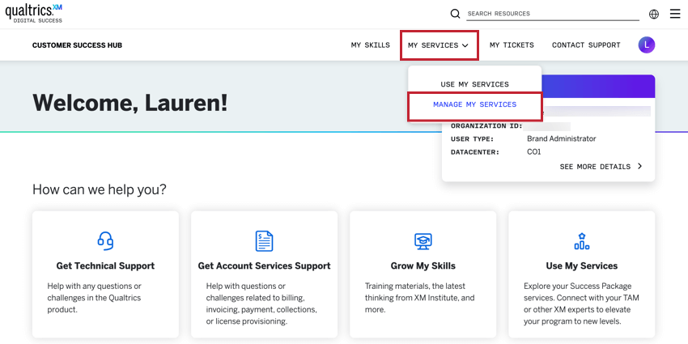Click the Datacenter label
This screenshot has height=344, width=688.
coord(475,152)
